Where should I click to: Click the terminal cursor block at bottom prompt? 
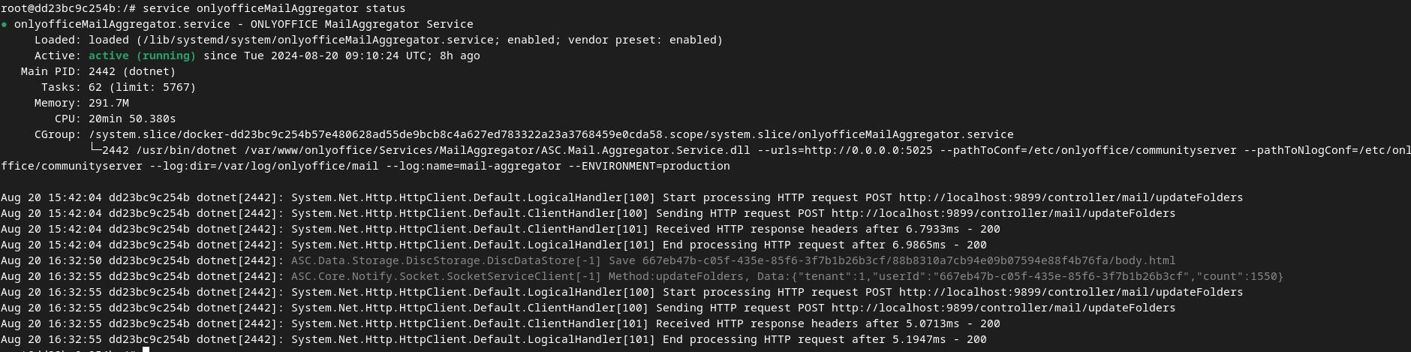(146, 349)
